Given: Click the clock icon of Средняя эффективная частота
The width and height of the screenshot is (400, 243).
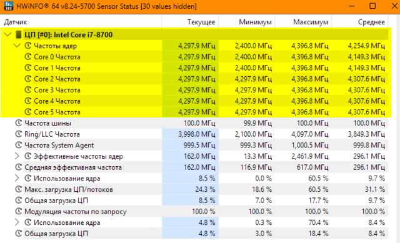Looking at the screenshot, I should pos(18,167).
